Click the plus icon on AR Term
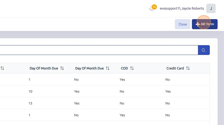Screen dimensions: 224x125 tap(198, 24)
